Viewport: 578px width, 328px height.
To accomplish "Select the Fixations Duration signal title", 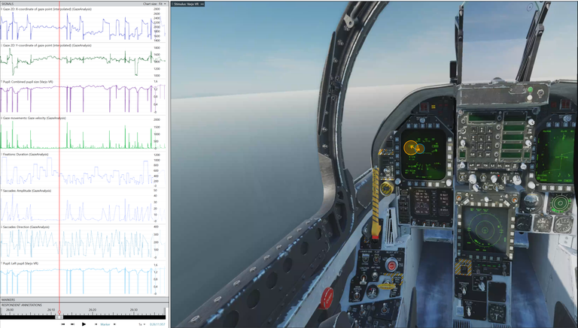I will tap(26, 155).
